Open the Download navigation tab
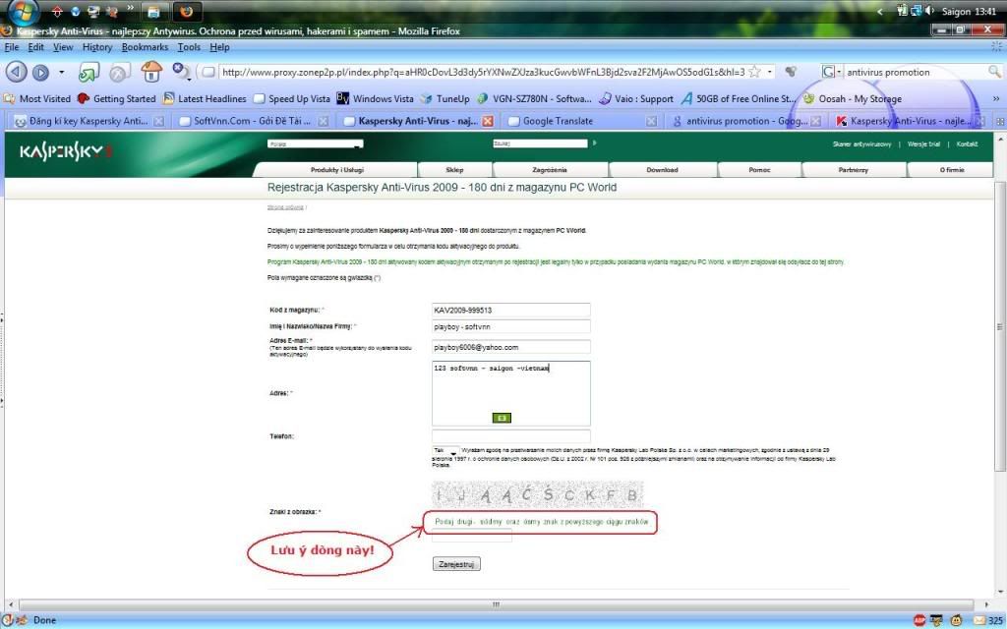Viewport: 1007px width, 629px height. click(x=662, y=170)
